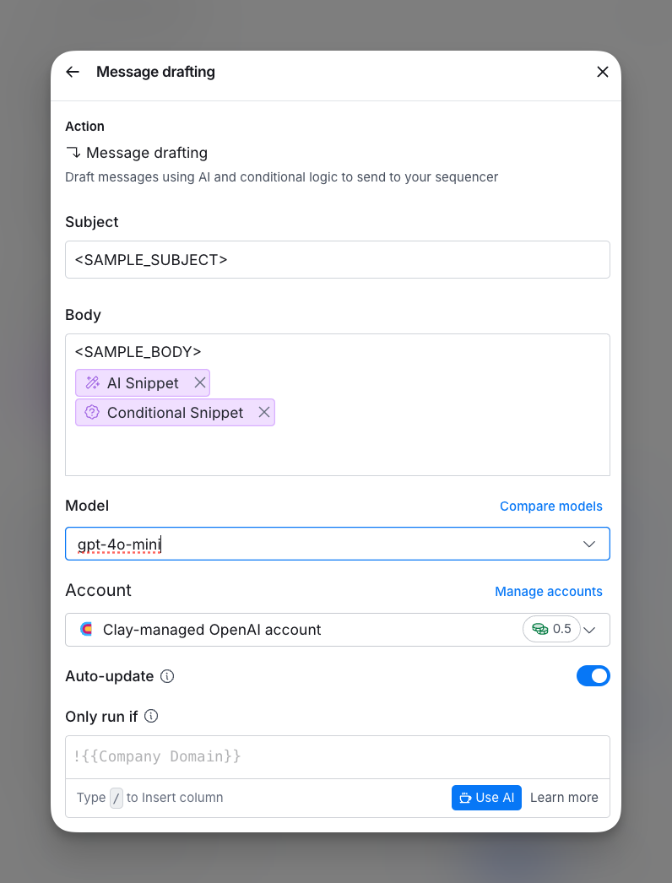Toggle the Auto-update switch off
Screen dimensions: 672x883
point(593,676)
